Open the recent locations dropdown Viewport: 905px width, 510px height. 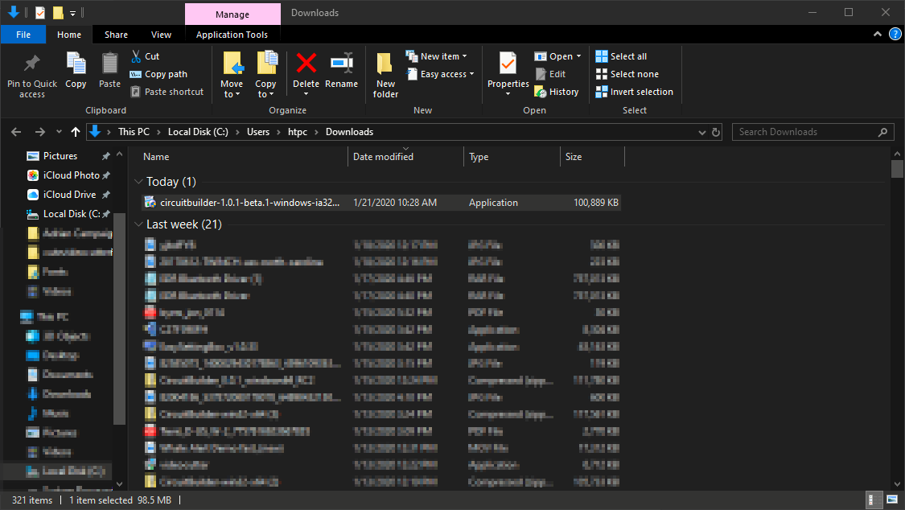pyautogui.click(x=59, y=132)
